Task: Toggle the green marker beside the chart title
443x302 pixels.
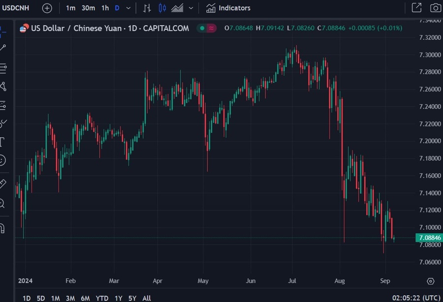Action: tap(201, 29)
